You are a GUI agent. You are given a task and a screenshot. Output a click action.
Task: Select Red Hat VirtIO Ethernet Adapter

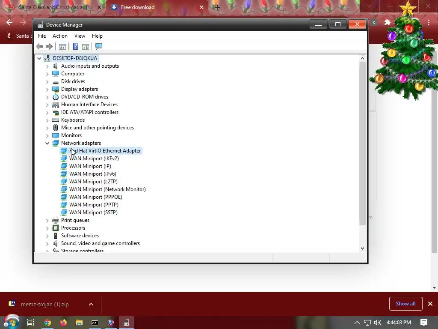(105, 151)
